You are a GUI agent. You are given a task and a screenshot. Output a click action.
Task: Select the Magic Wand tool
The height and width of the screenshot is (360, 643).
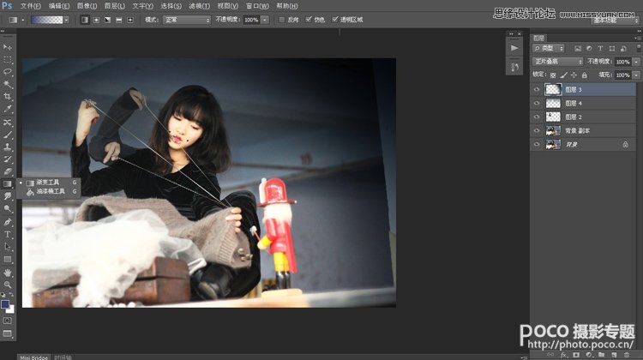[x=8, y=85]
